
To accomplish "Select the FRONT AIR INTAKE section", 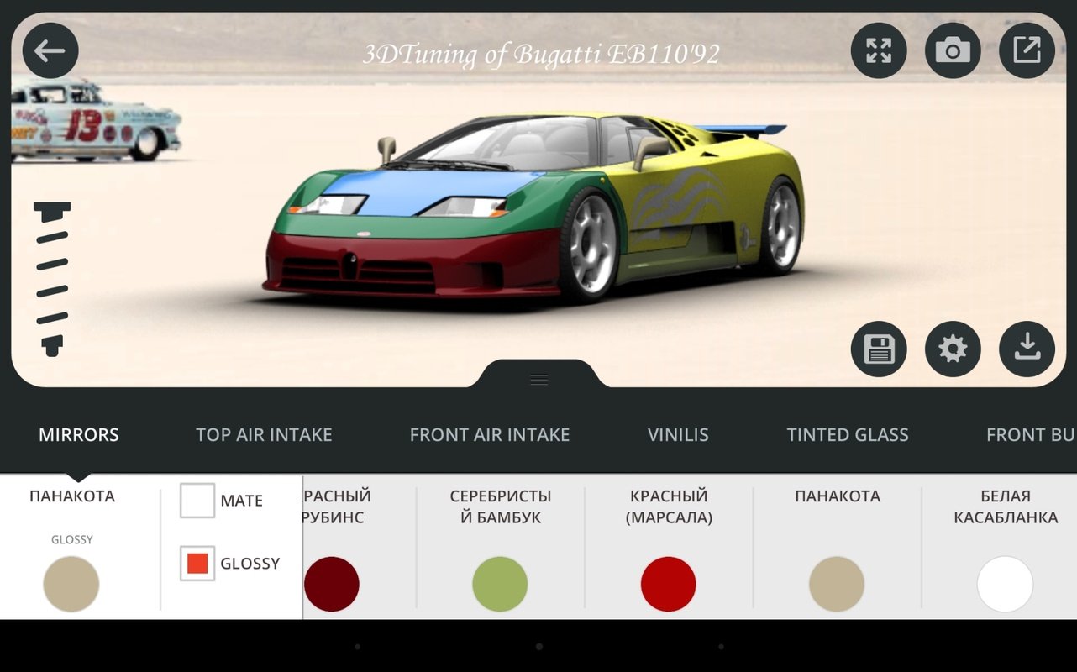I will tap(490, 434).
